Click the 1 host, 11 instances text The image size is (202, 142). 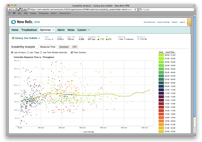126,39
